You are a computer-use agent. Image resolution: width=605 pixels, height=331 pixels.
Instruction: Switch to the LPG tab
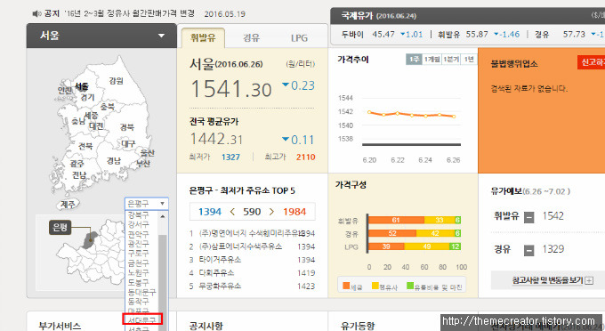pyautogui.click(x=299, y=37)
